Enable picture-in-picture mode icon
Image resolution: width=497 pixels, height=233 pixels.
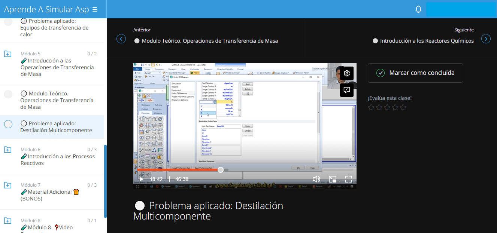click(x=333, y=179)
